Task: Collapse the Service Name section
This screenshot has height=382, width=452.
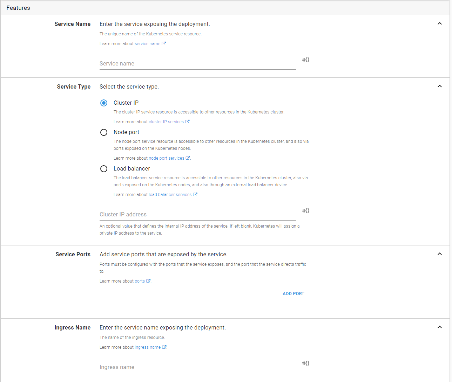Action: tap(439, 24)
